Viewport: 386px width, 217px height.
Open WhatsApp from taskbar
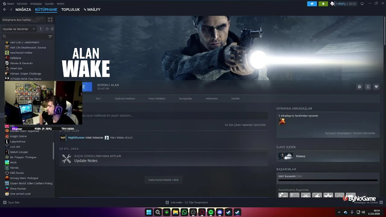[x=184, y=212]
